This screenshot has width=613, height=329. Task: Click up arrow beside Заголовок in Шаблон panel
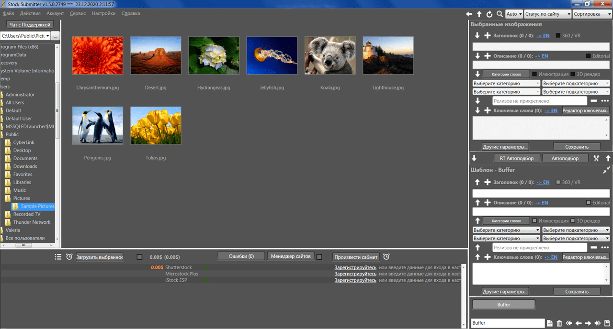click(x=477, y=182)
